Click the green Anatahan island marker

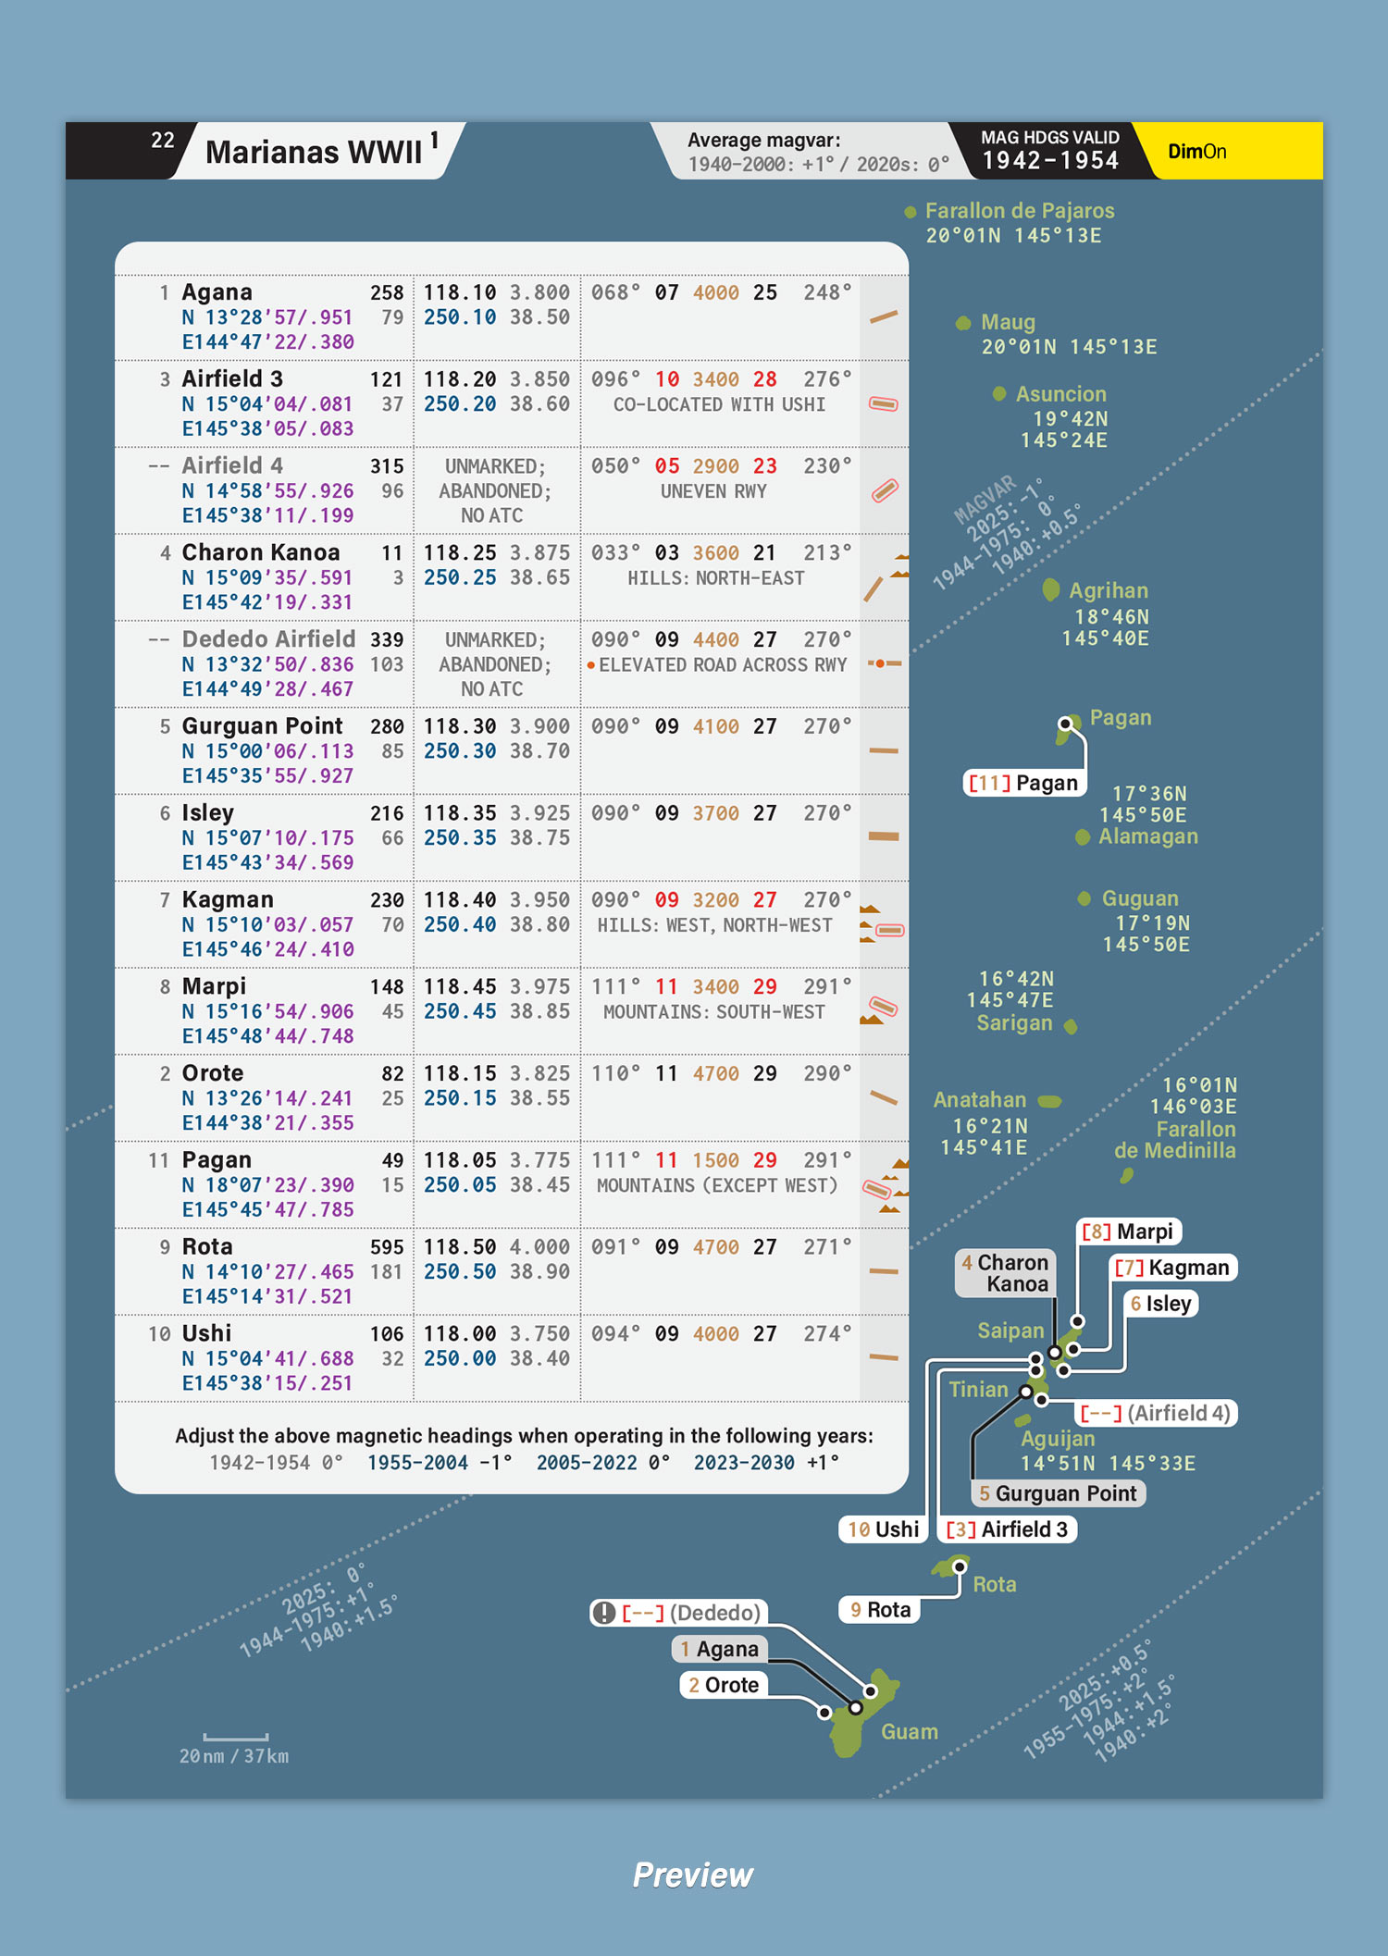(1049, 1101)
